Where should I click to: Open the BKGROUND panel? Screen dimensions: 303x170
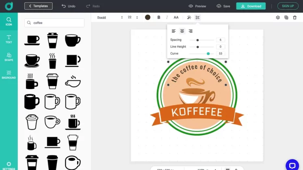(x=9, y=74)
